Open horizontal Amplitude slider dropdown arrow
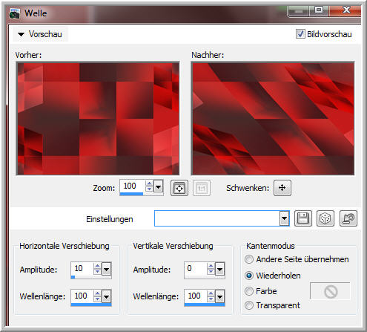 (107, 269)
